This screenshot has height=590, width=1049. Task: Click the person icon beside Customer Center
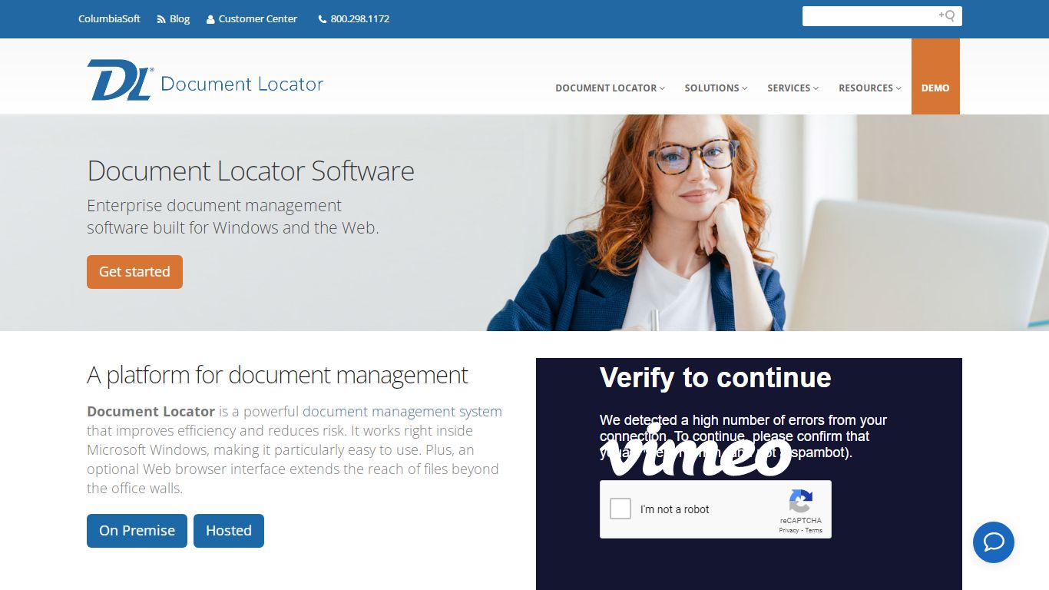[210, 19]
